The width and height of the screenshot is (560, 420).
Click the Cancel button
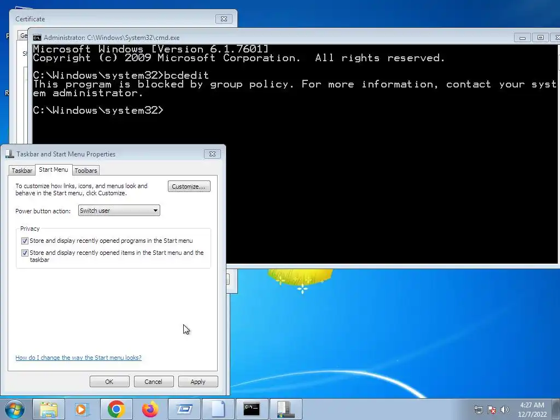[x=154, y=381]
